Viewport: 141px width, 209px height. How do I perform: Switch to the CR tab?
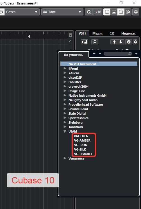[112, 33]
